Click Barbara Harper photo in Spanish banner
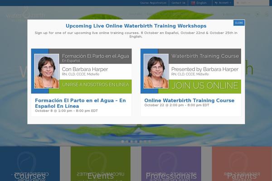Screen dimensions: 272x181 47,71
